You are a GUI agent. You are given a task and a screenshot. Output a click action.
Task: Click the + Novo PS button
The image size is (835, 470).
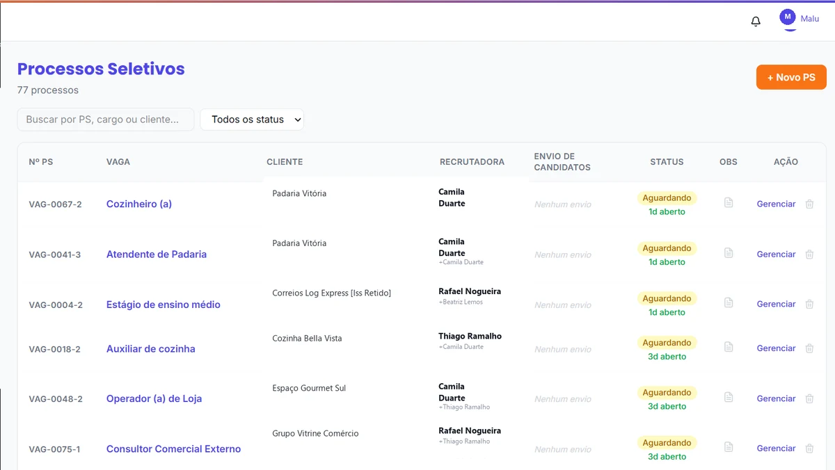[x=791, y=77]
